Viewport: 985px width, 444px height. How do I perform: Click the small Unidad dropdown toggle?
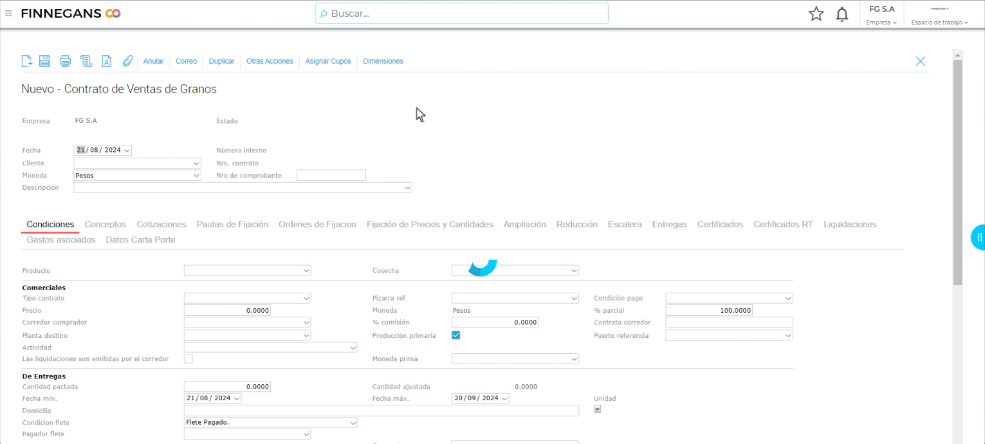tap(597, 409)
